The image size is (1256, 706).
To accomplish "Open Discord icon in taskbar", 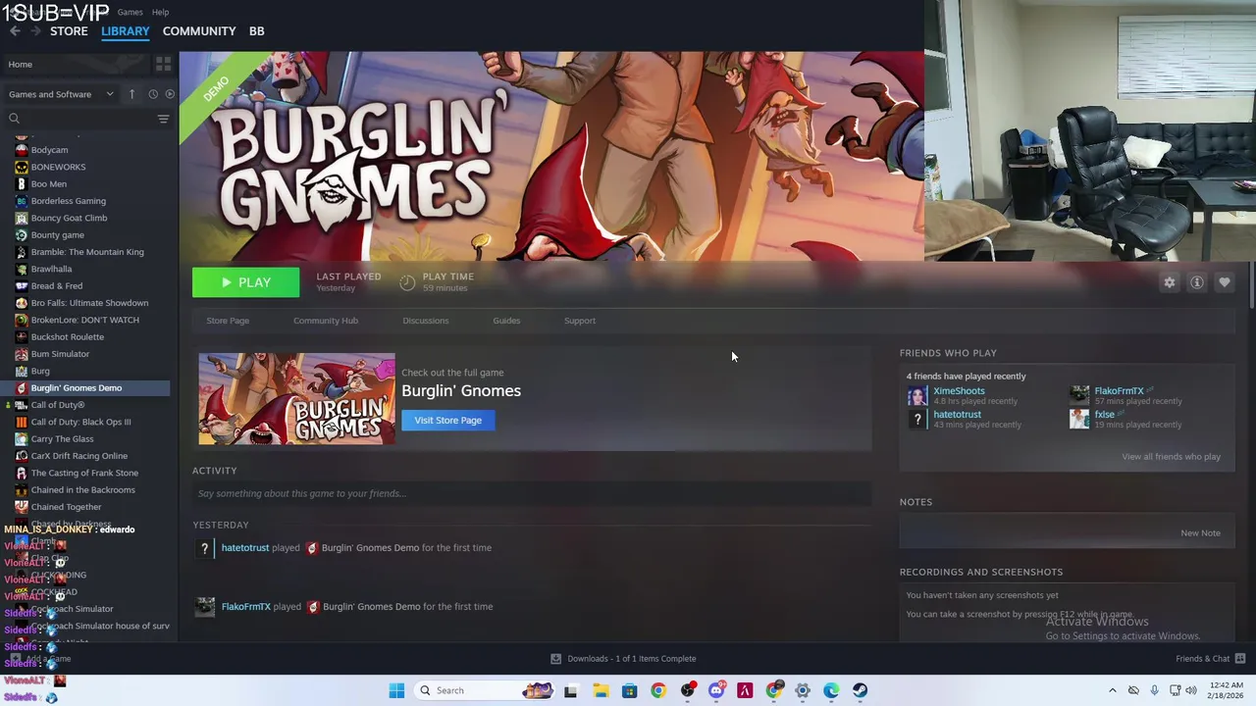I will coord(716,690).
